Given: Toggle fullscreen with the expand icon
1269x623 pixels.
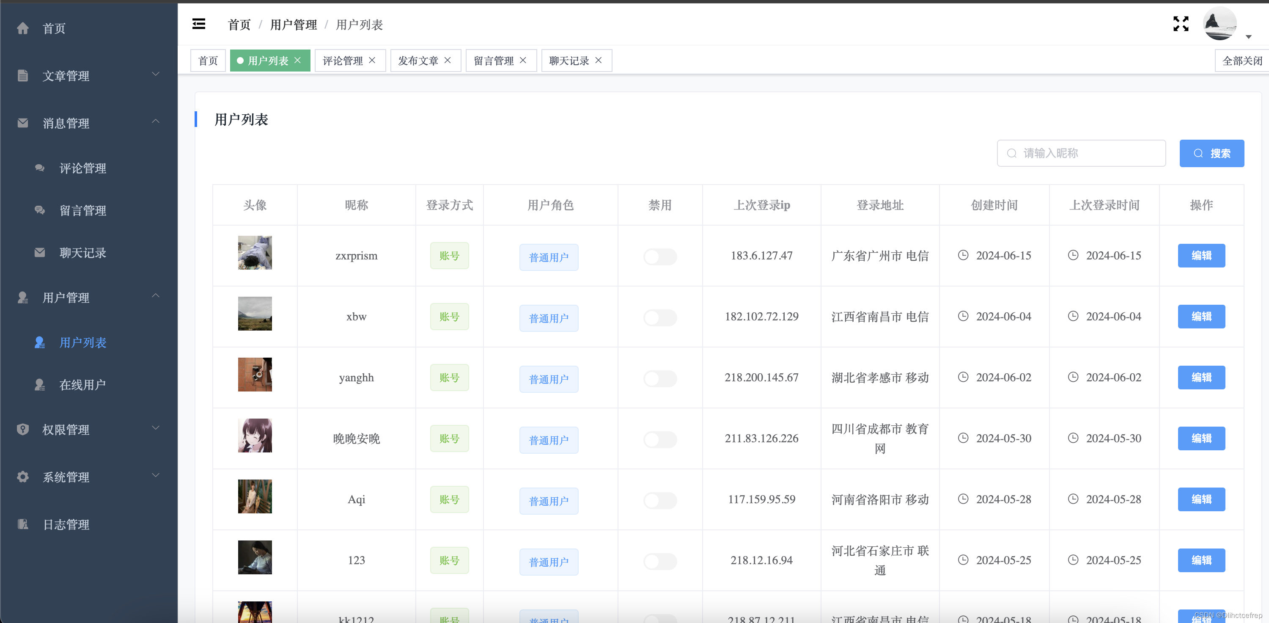Looking at the screenshot, I should coord(1181,24).
